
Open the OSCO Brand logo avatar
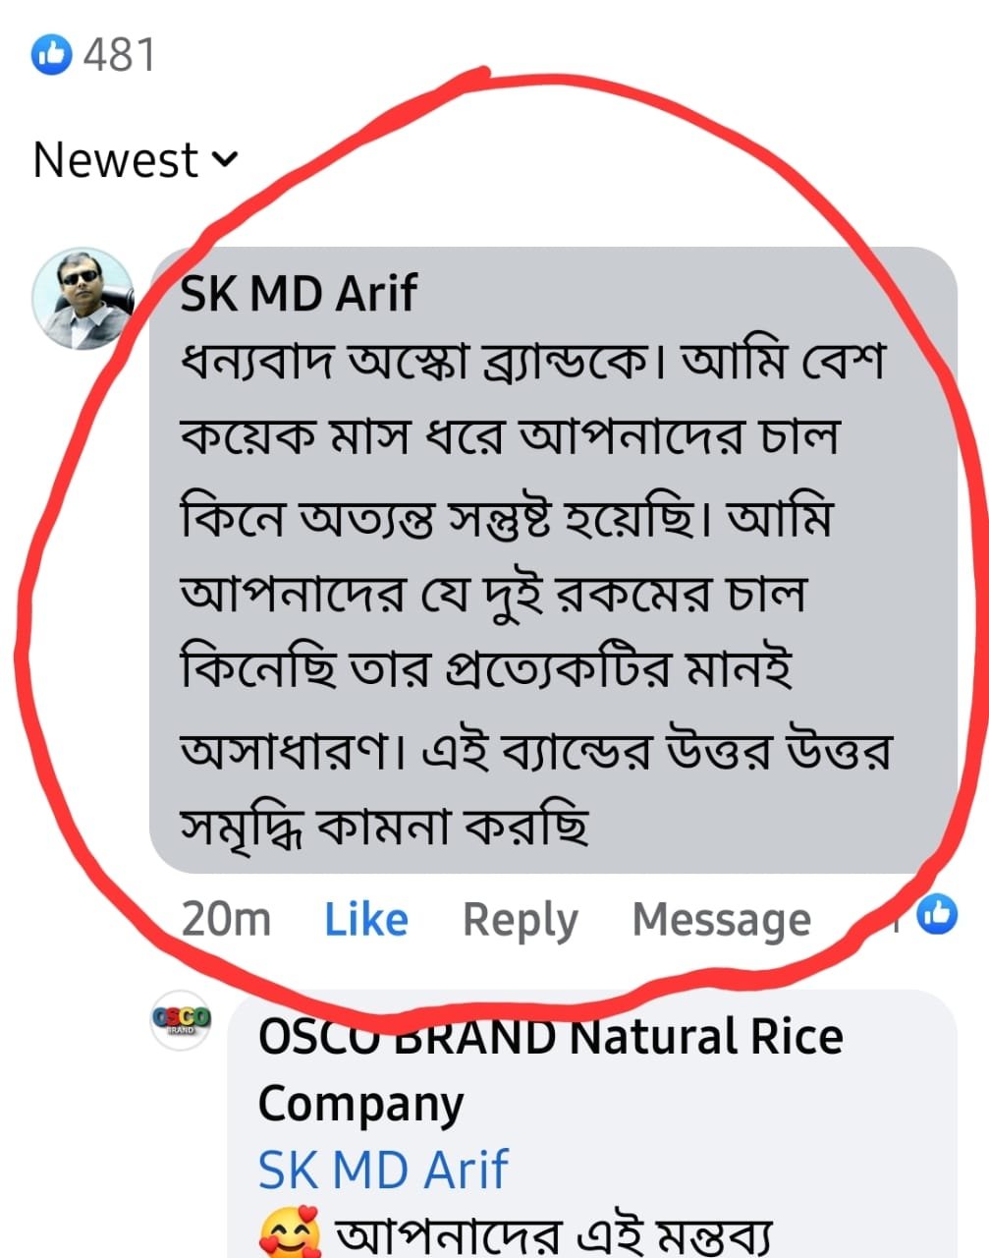click(x=181, y=1020)
